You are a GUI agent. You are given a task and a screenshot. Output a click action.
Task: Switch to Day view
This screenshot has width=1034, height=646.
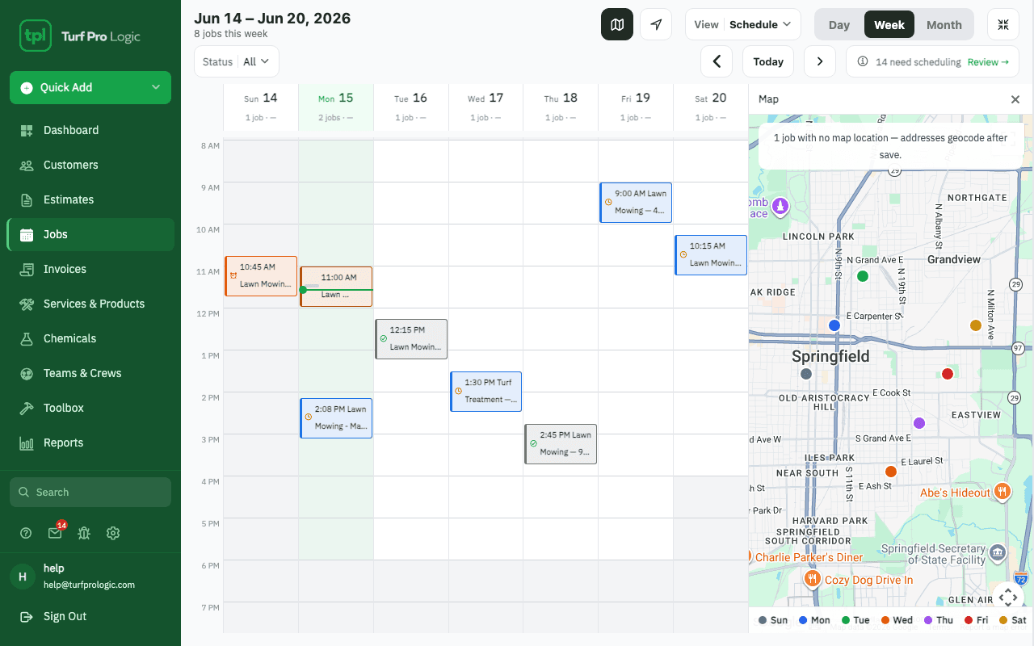[839, 24]
